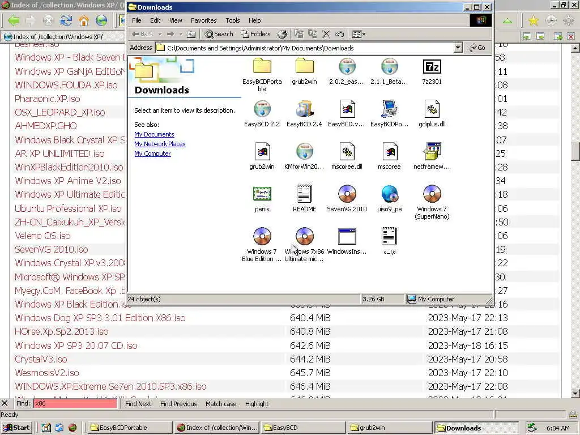Click the Search toolbar button
580x435 pixels.
(219, 35)
